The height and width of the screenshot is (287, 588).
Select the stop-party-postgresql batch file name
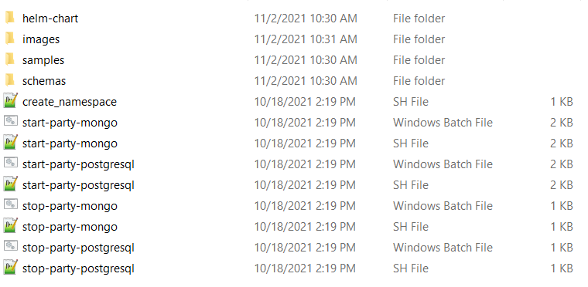point(78,248)
